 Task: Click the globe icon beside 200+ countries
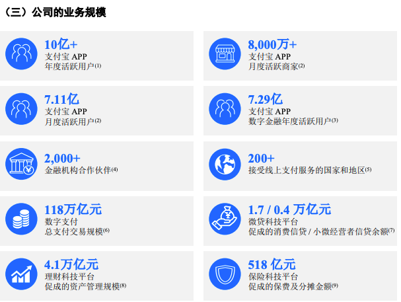(225, 164)
